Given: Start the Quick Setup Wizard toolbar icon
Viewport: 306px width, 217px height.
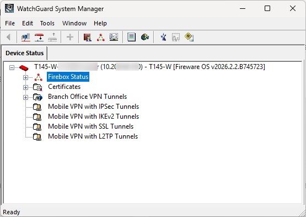Looking at the screenshot, I should pos(163,37).
